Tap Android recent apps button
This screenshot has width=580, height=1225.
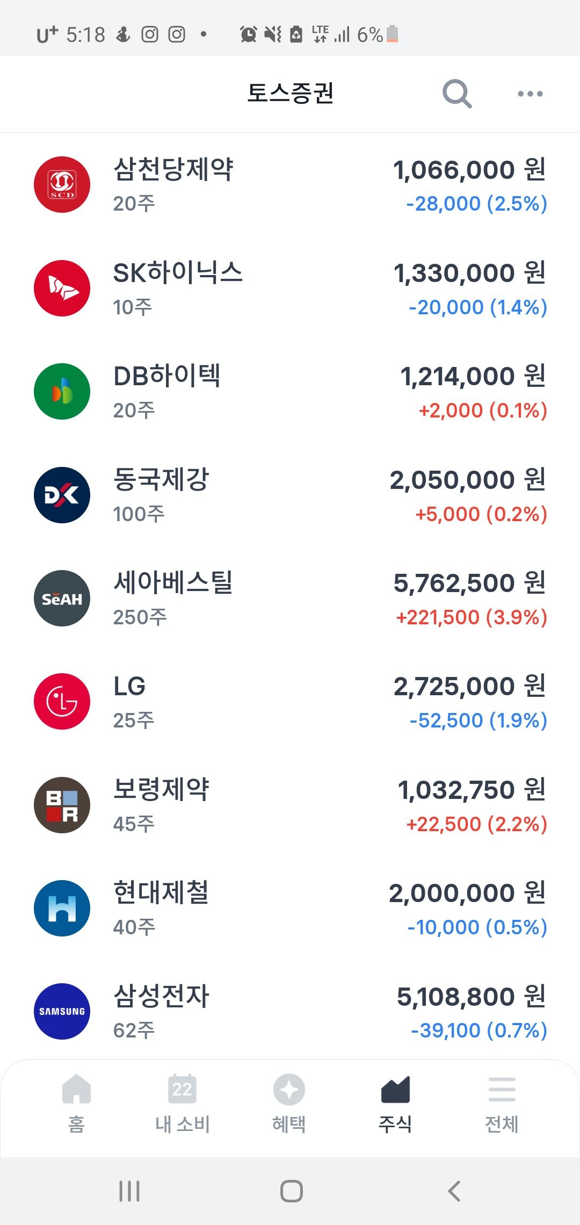click(x=129, y=1191)
